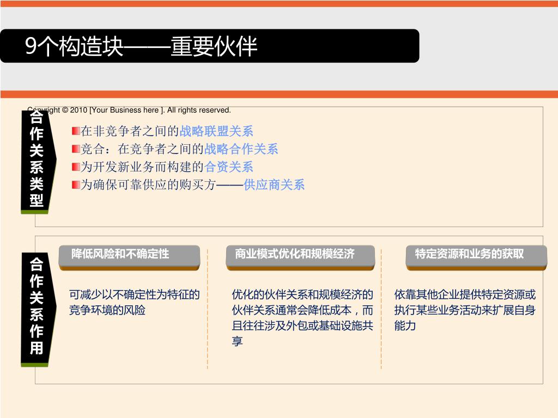558x418 pixels.
Task: Select the text 可减少以不确定性为特征的
Action: click(134, 294)
